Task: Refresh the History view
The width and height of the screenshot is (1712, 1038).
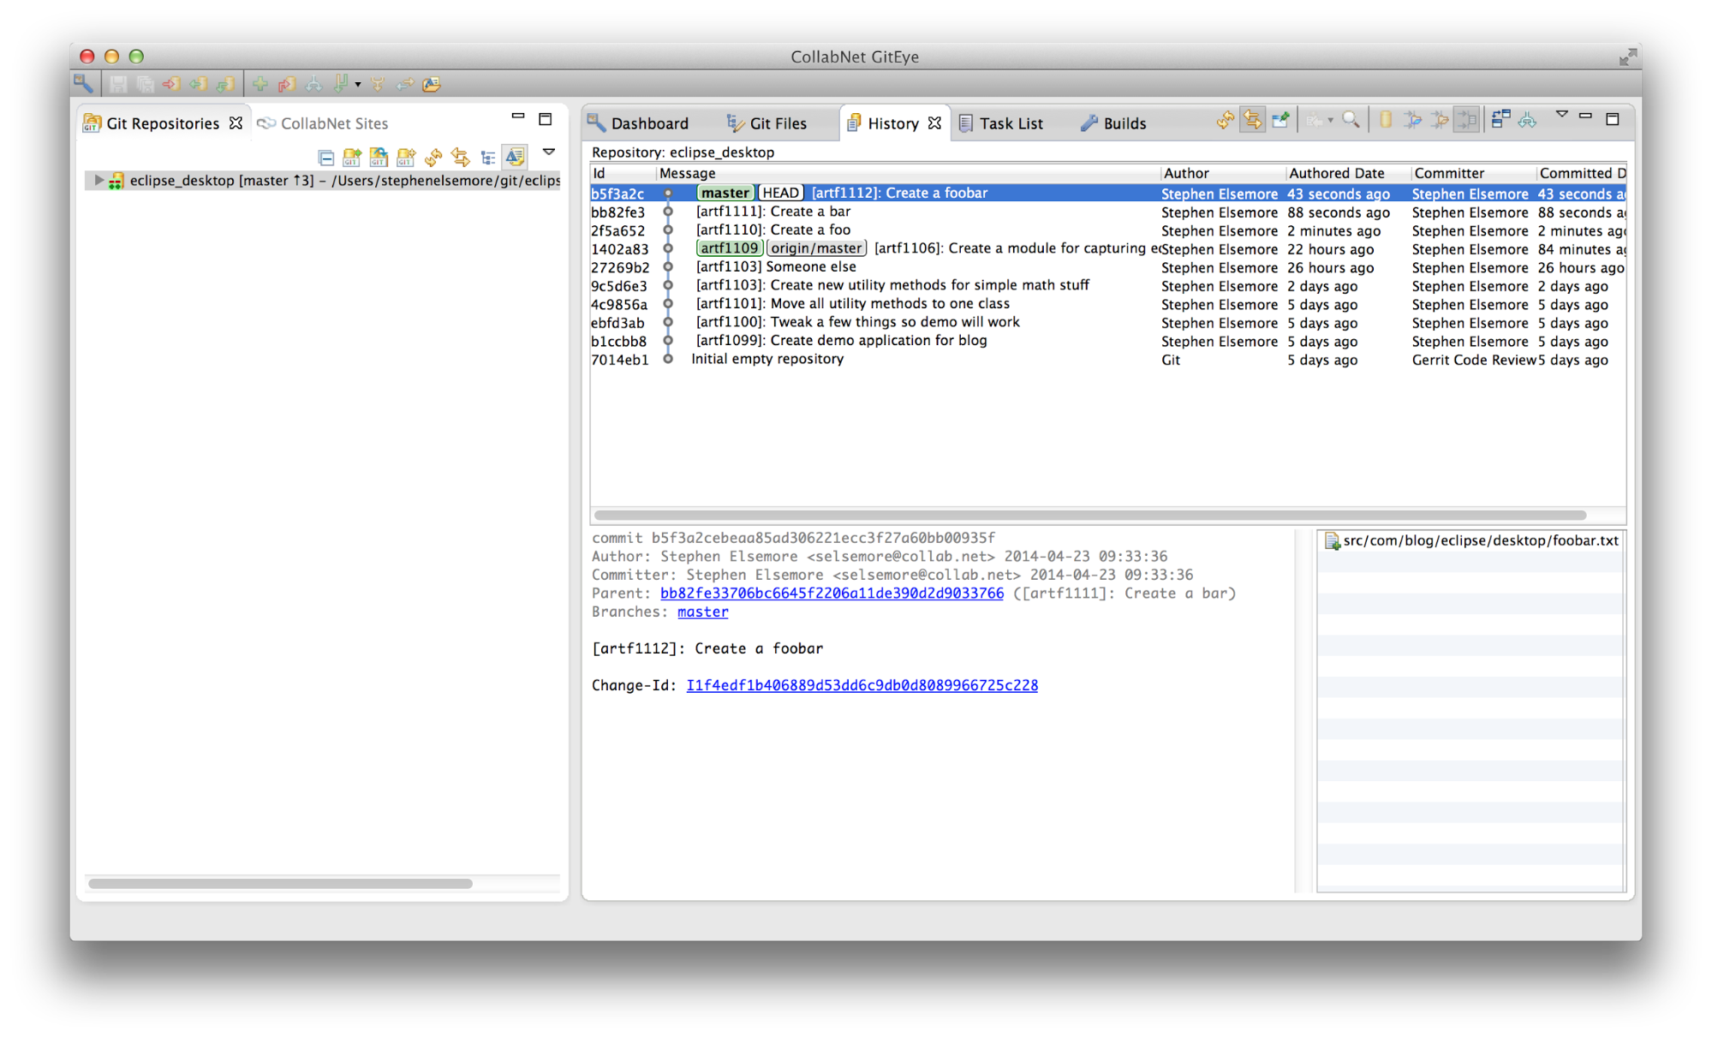Action: (x=1223, y=120)
